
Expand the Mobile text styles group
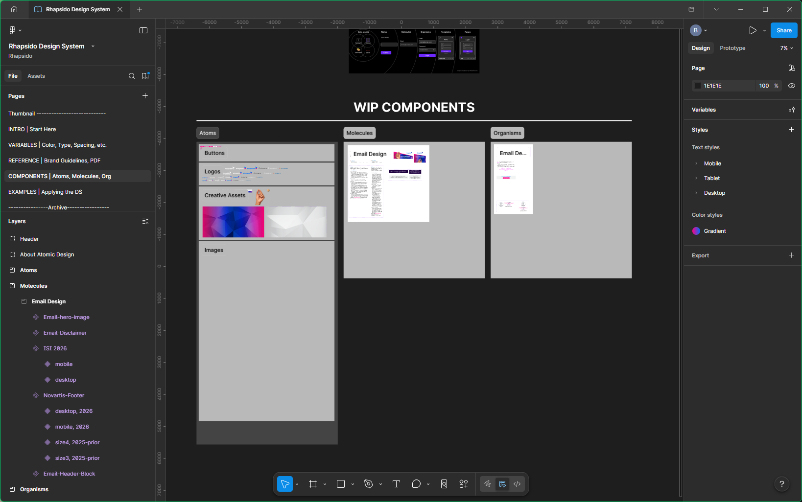(696, 163)
